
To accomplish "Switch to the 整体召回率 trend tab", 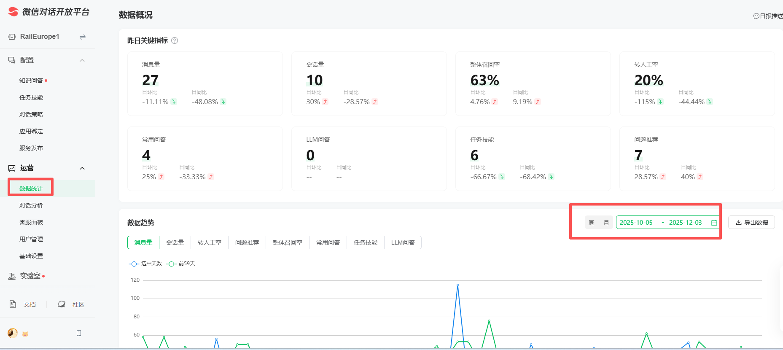I will click(x=288, y=242).
